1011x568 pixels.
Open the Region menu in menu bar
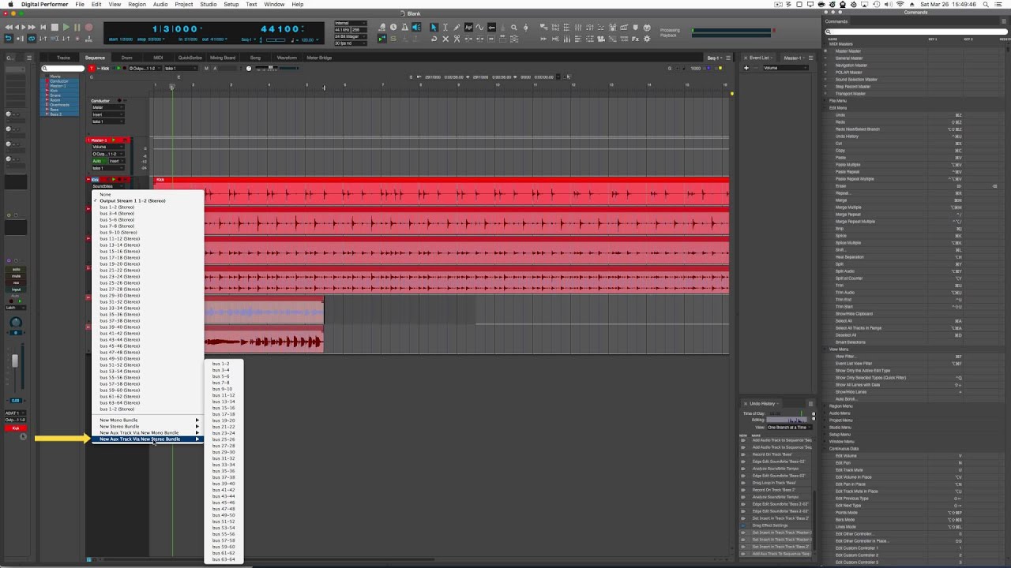pyautogui.click(x=137, y=4)
